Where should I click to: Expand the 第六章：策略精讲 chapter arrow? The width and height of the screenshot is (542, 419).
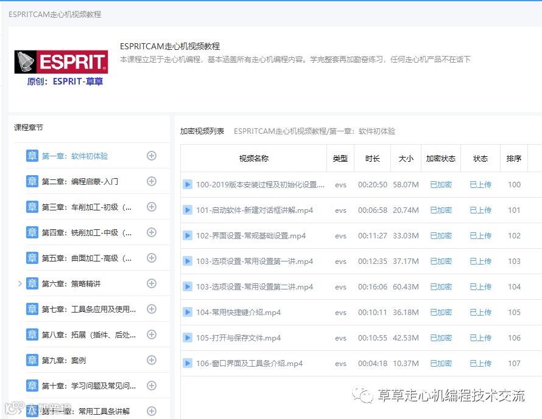point(19,284)
